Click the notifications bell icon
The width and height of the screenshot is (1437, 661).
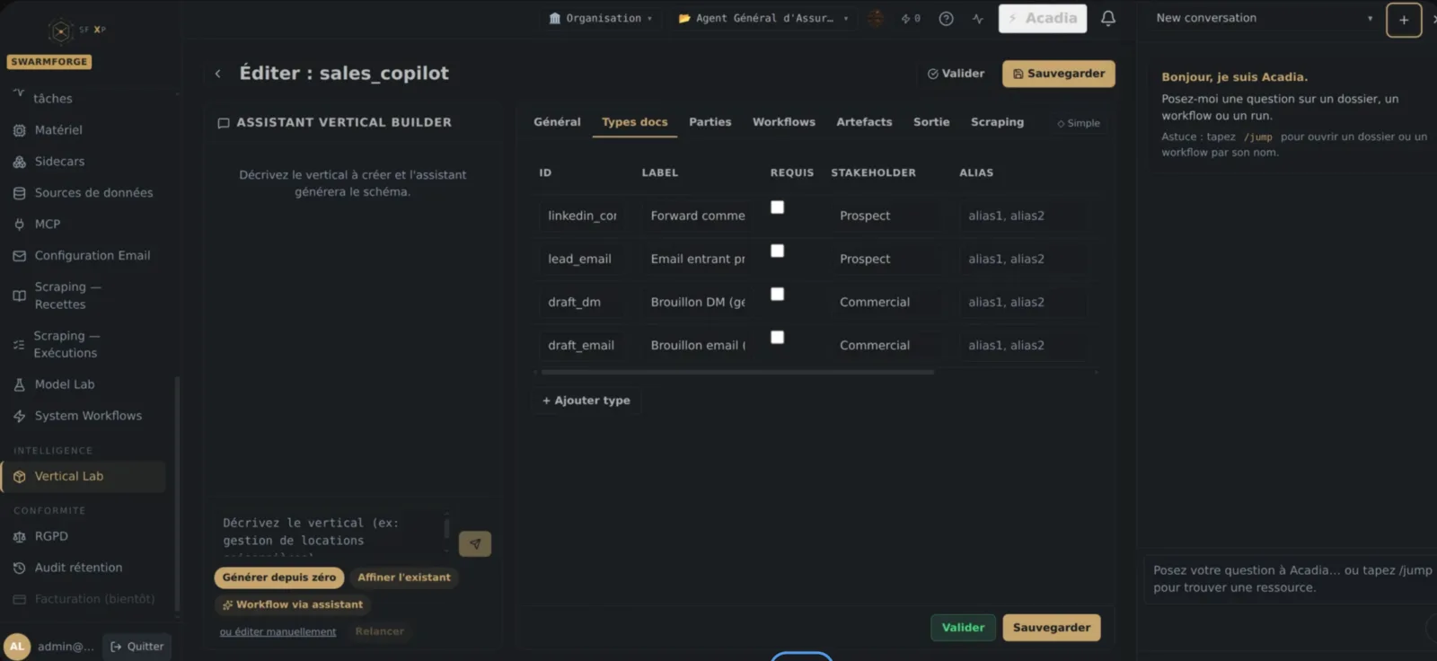[x=1108, y=18]
